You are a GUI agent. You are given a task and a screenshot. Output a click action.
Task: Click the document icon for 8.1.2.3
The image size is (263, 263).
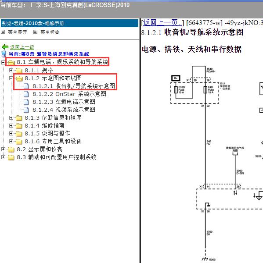tap(26, 102)
